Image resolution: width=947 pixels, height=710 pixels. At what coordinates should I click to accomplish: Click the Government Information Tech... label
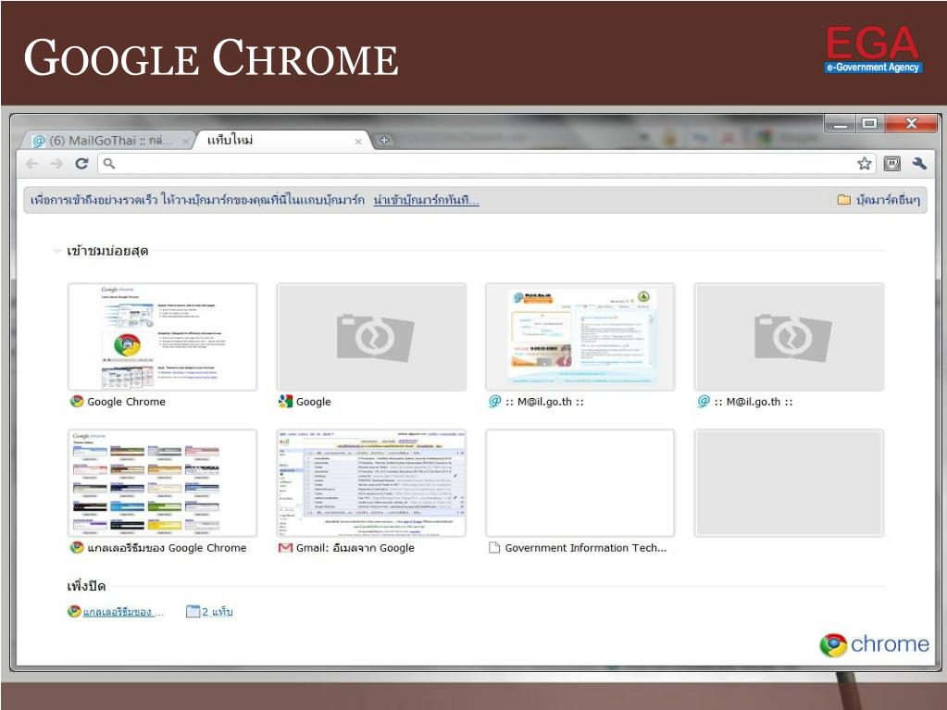click(x=586, y=548)
